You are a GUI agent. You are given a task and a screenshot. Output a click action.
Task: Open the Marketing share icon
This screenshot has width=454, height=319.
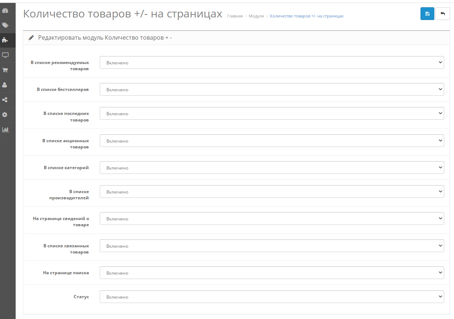pos(5,100)
